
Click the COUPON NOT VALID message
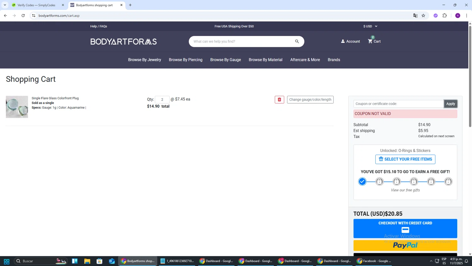point(405,114)
